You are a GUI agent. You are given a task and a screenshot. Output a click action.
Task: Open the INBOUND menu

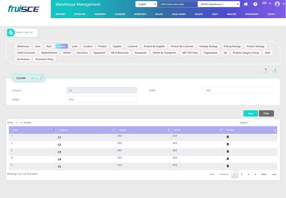click(x=60, y=14)
